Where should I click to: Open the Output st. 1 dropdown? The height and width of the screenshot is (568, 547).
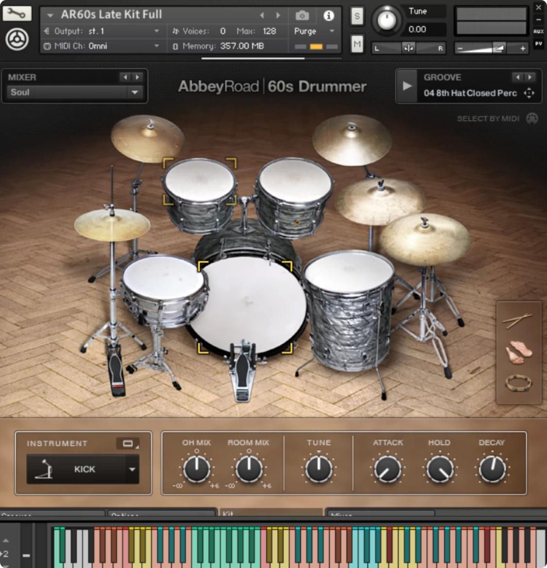tap(156, 31)
